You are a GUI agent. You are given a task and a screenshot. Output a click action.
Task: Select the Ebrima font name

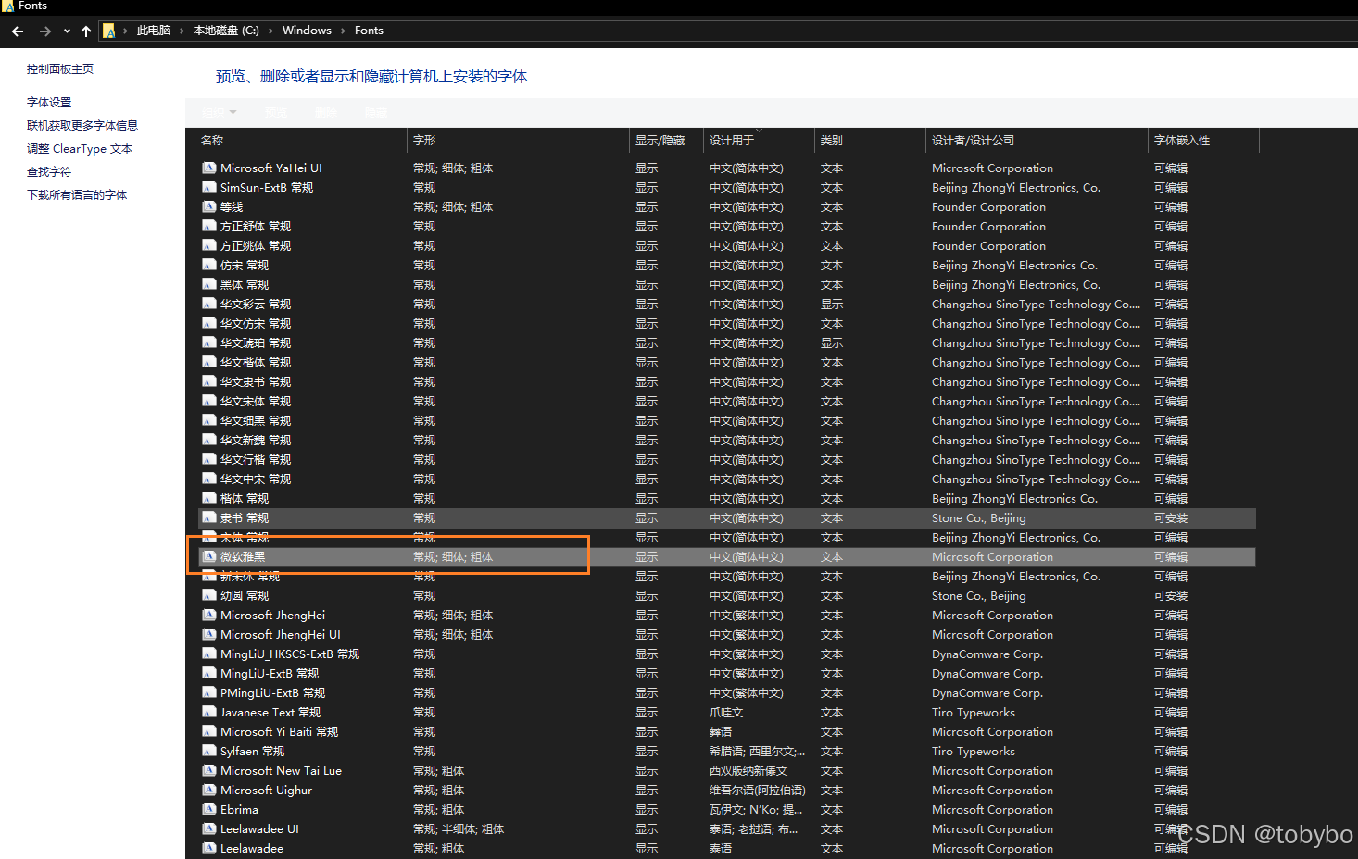[240, 810]
